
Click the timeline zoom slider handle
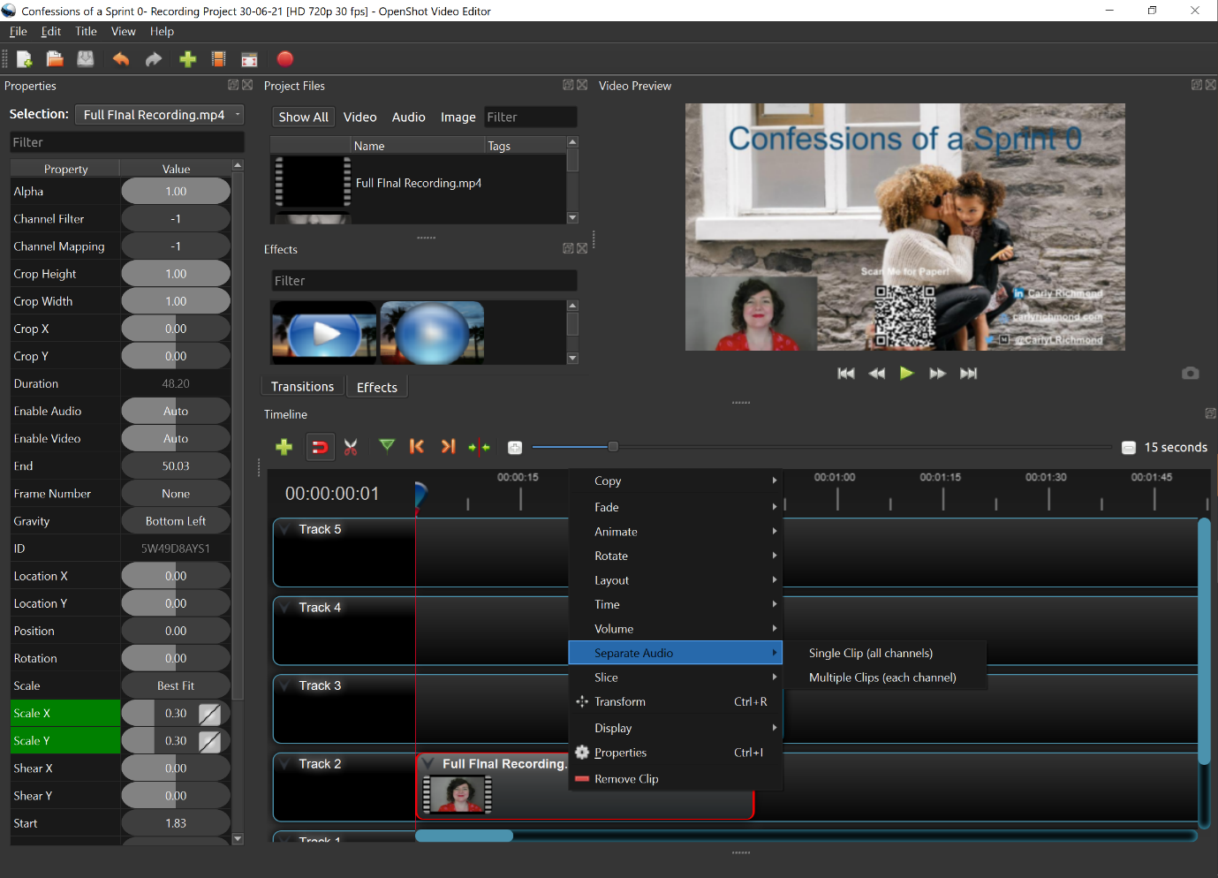coord(613,447)
